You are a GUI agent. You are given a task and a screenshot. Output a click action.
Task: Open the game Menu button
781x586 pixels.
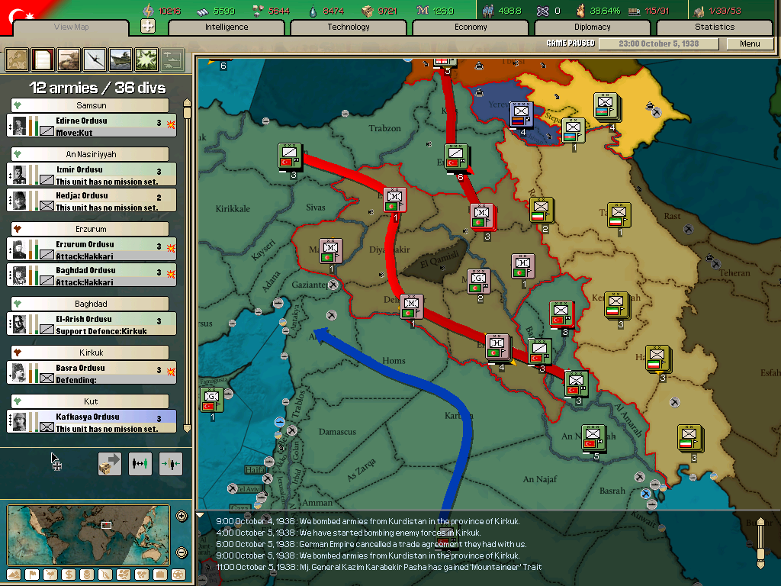point(750,44)
